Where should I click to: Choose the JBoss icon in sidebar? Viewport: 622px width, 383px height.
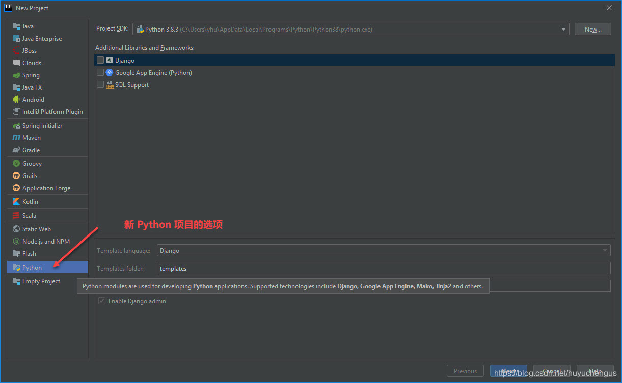pos(16,51)
